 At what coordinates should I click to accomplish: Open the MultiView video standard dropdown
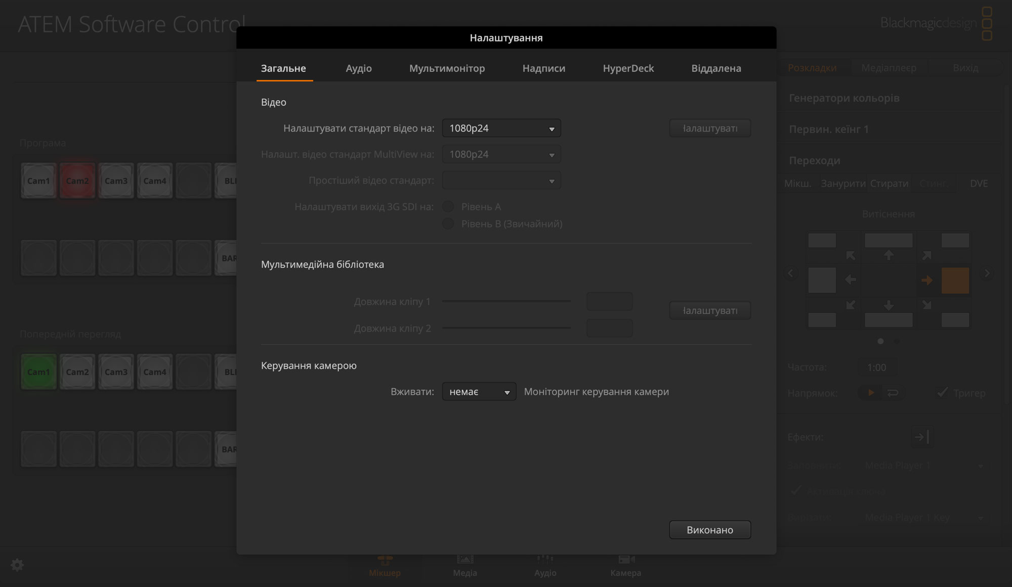pyautogui.click(x=501, y=154)
